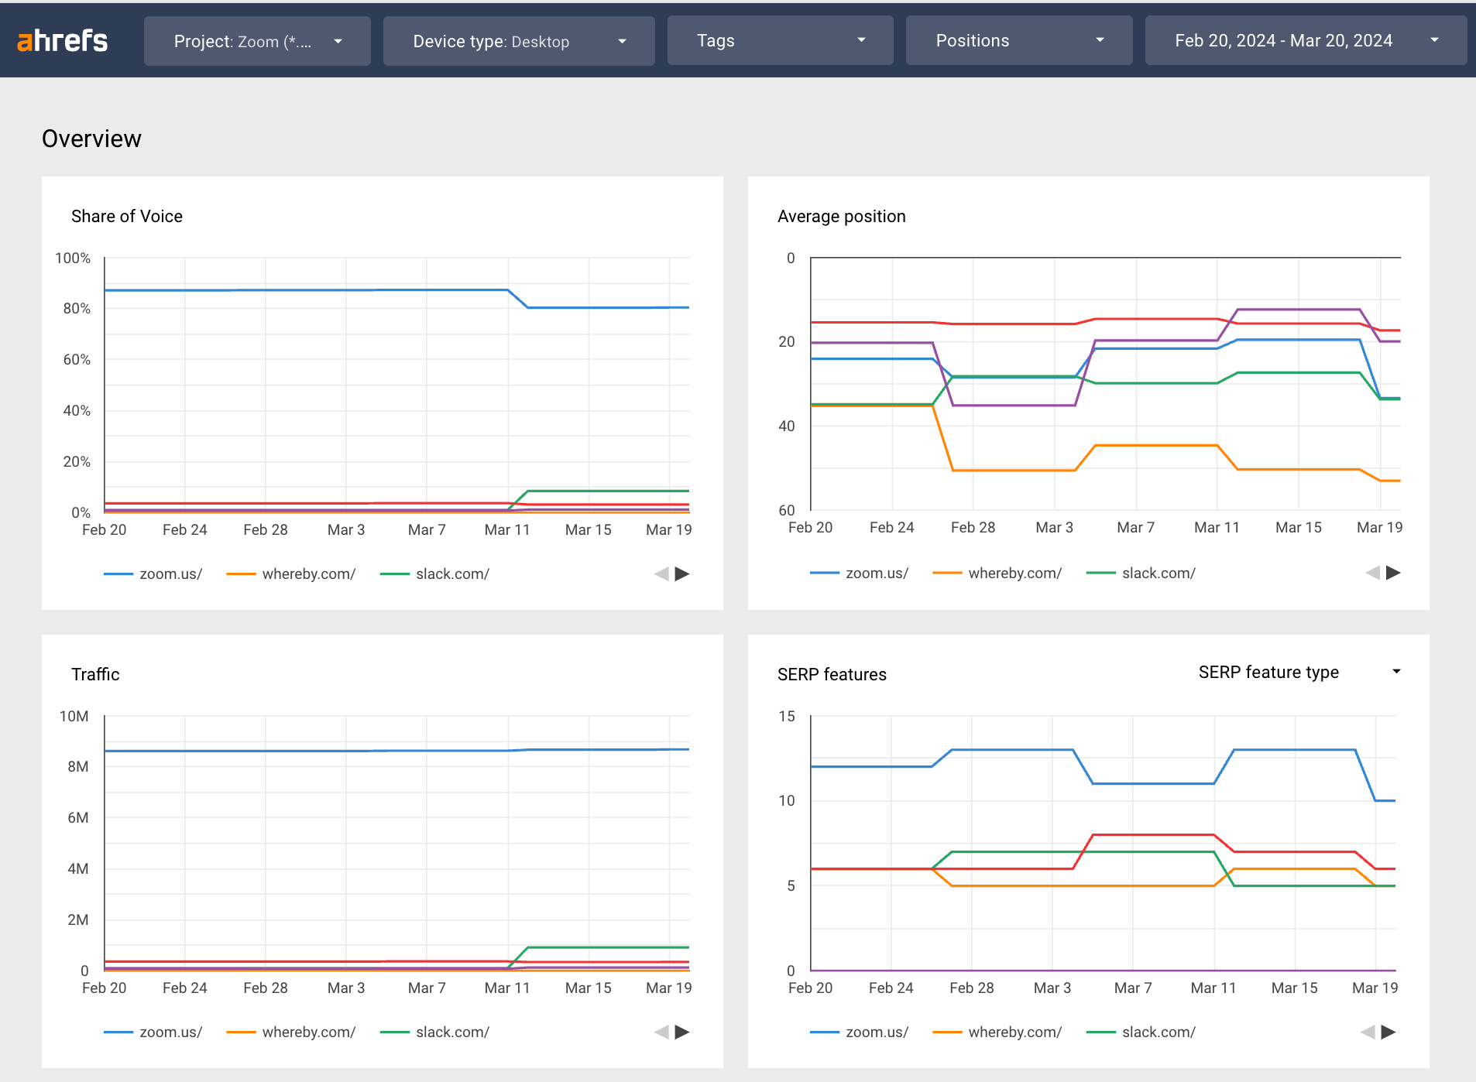
Task: Open the SERP feature type dropdown
Action: point(1298,672)
